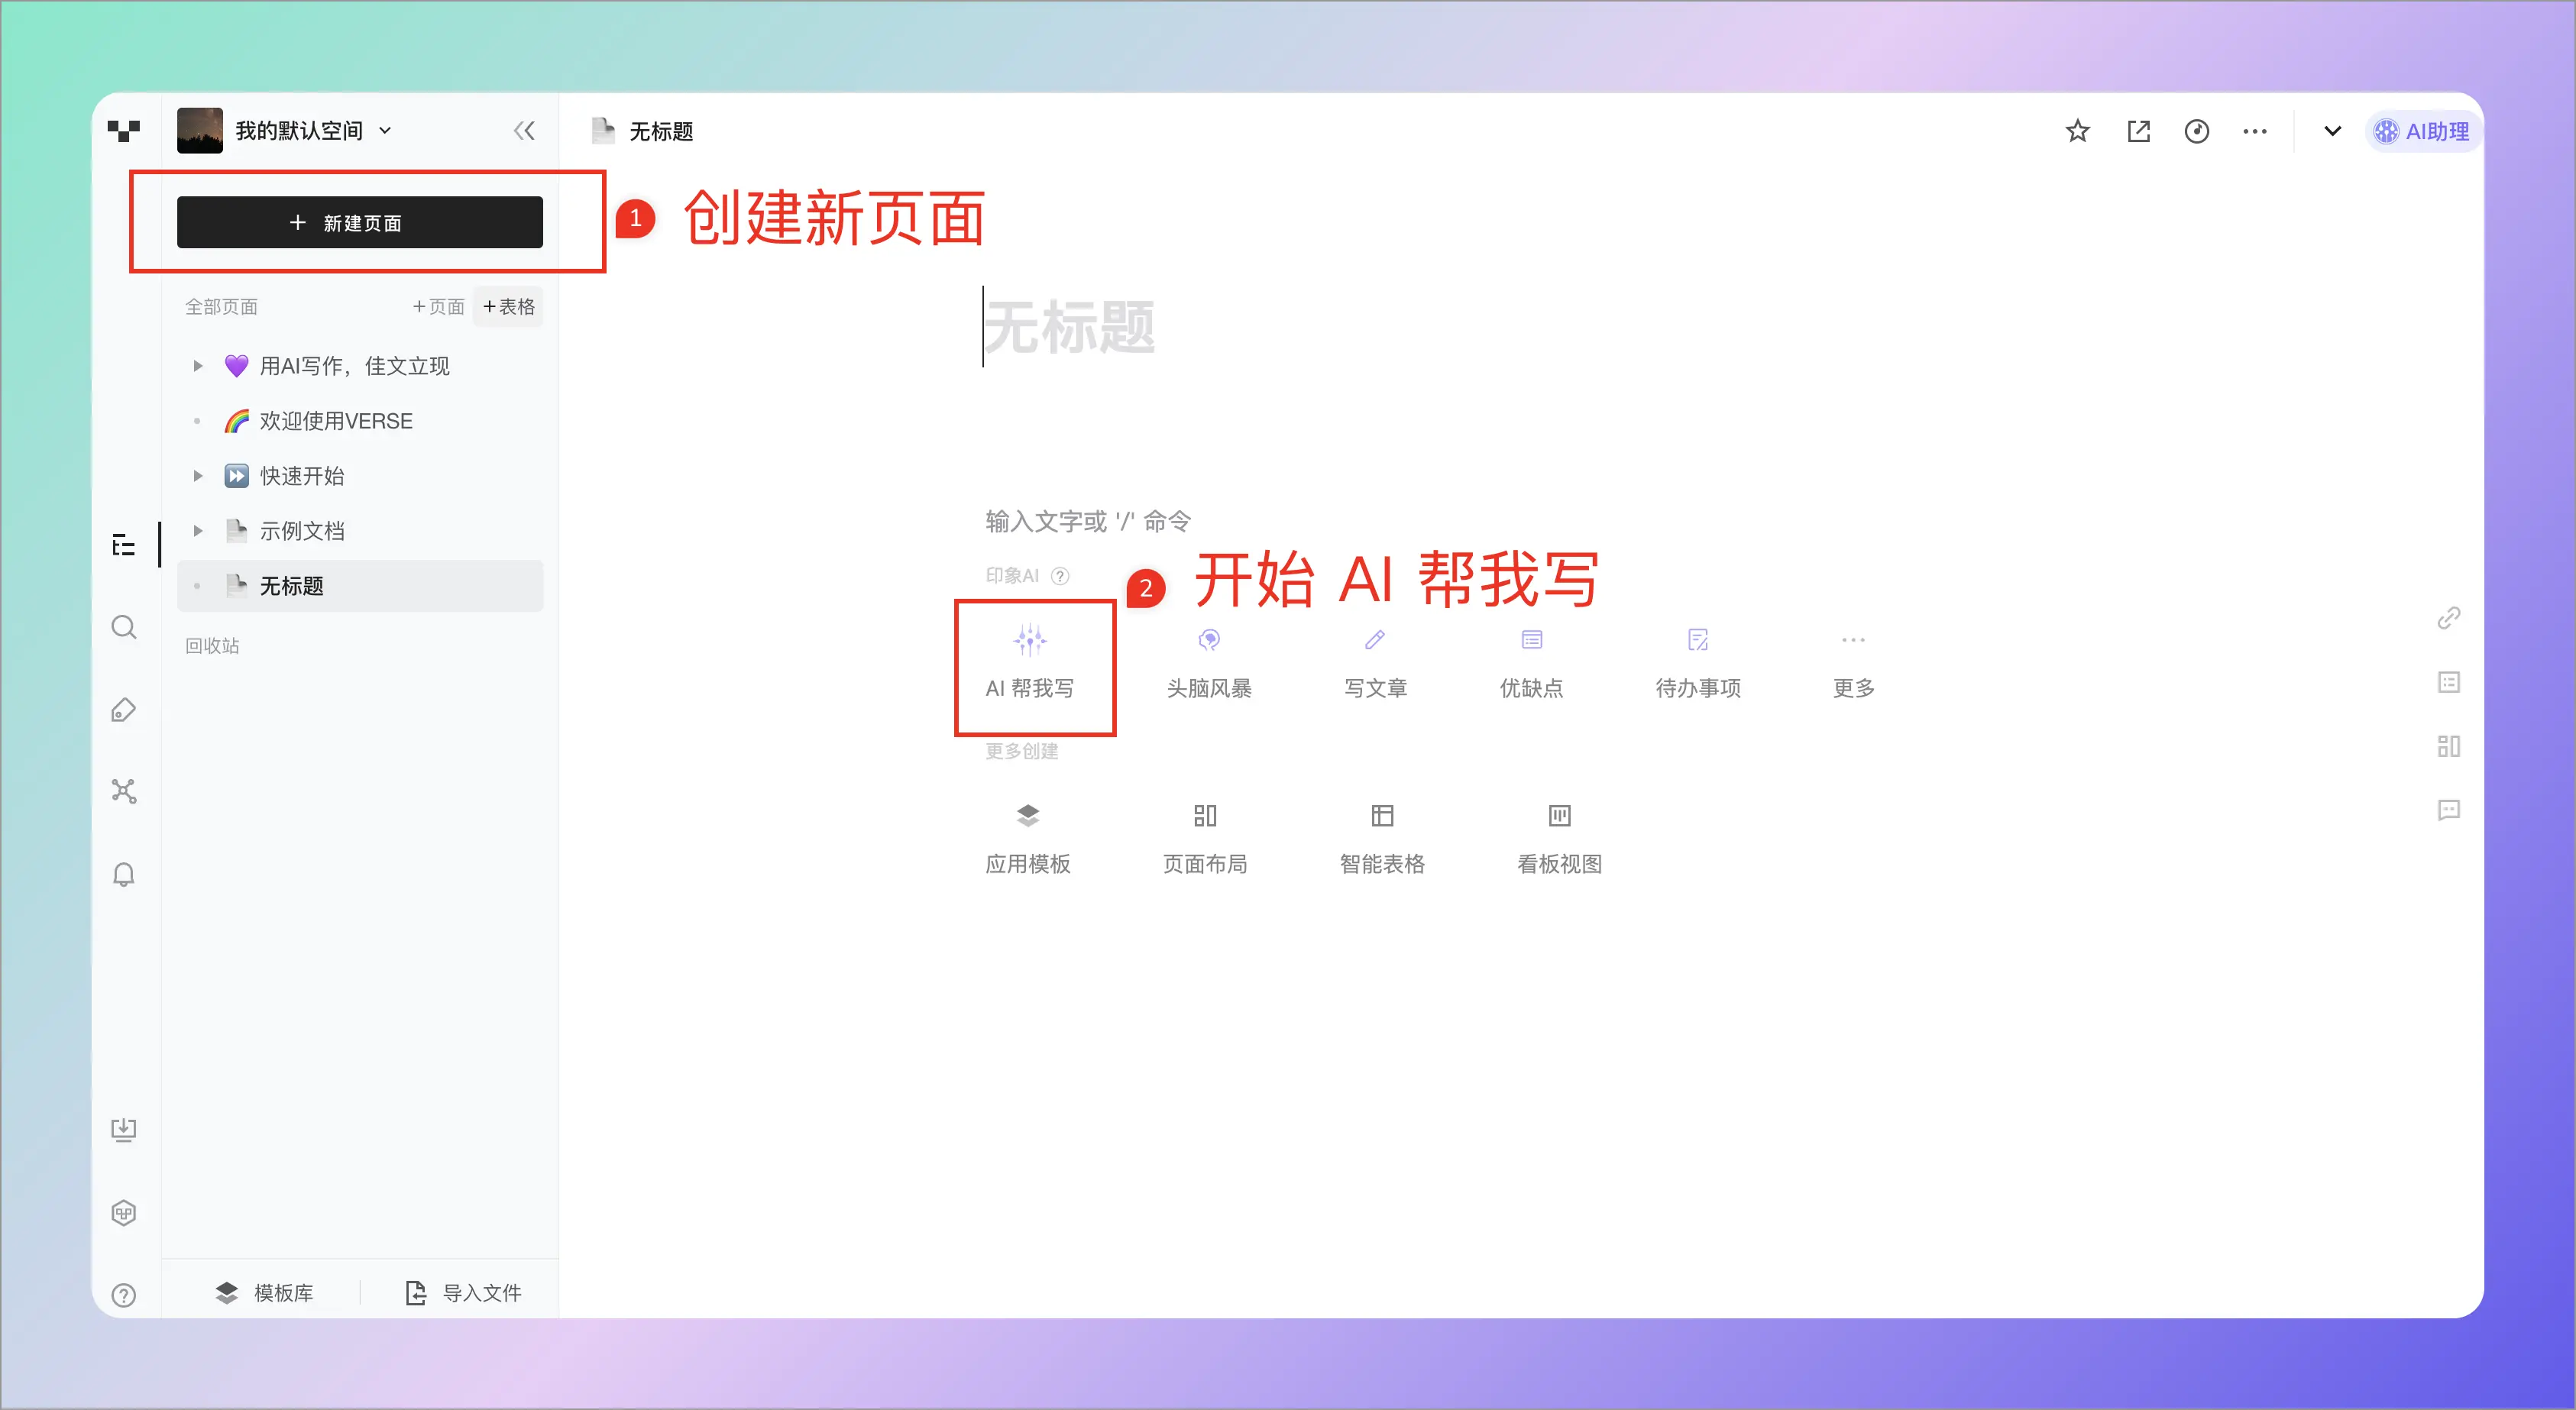
Task: Open the 回收站 recycle bin
Action: 212,646
